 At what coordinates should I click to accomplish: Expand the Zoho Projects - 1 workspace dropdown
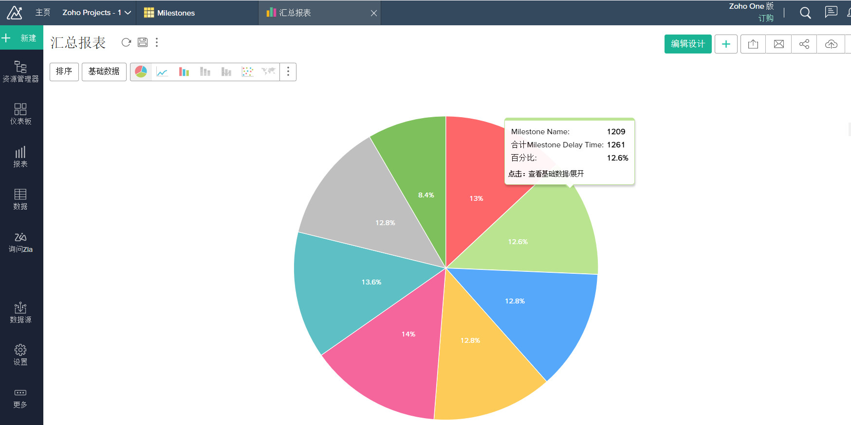tap(96, 13)
